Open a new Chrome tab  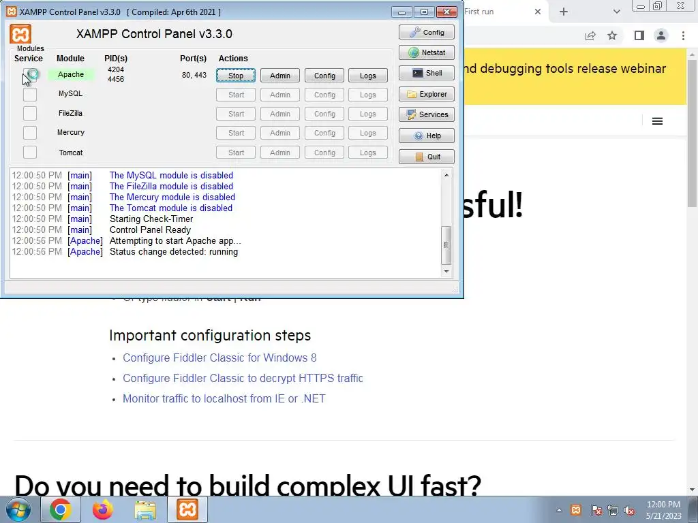tap(564, 12)
